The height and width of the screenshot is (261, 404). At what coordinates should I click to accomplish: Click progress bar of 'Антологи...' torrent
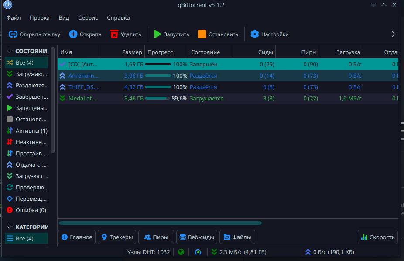158,76
